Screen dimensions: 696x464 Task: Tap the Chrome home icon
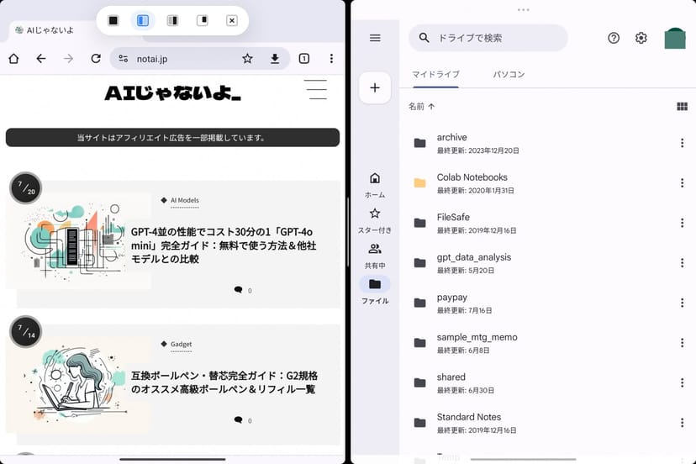13,59
